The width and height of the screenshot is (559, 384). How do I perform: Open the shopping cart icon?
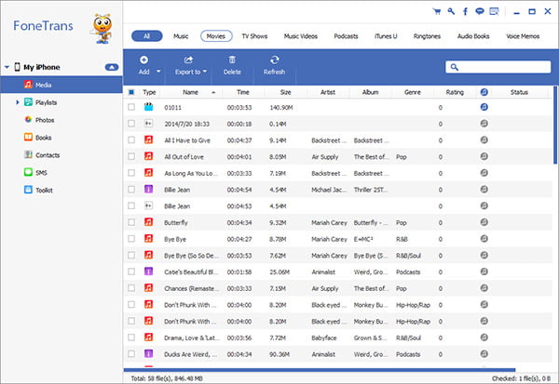436,11
